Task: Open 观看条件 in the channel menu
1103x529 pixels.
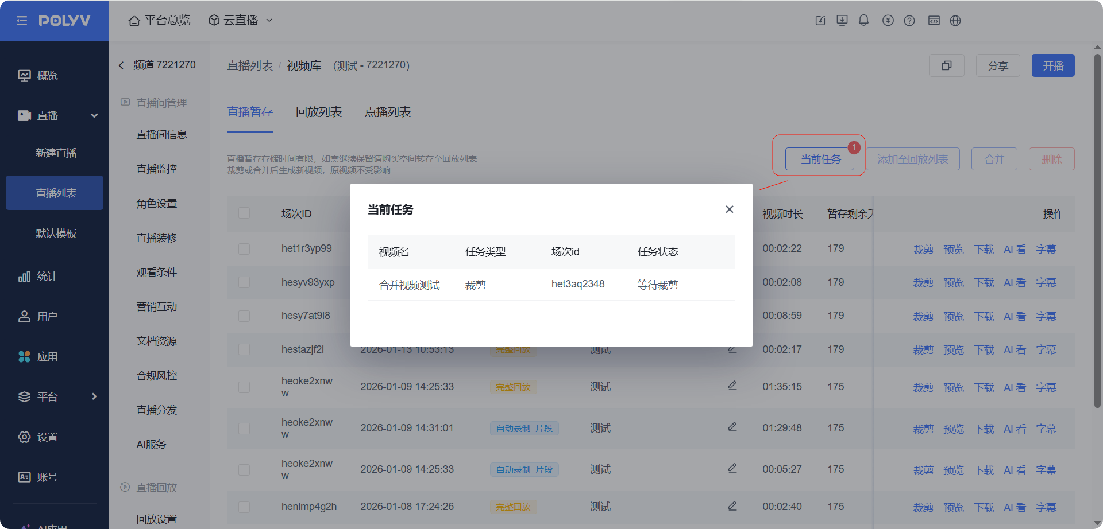Action: [156, 273]
